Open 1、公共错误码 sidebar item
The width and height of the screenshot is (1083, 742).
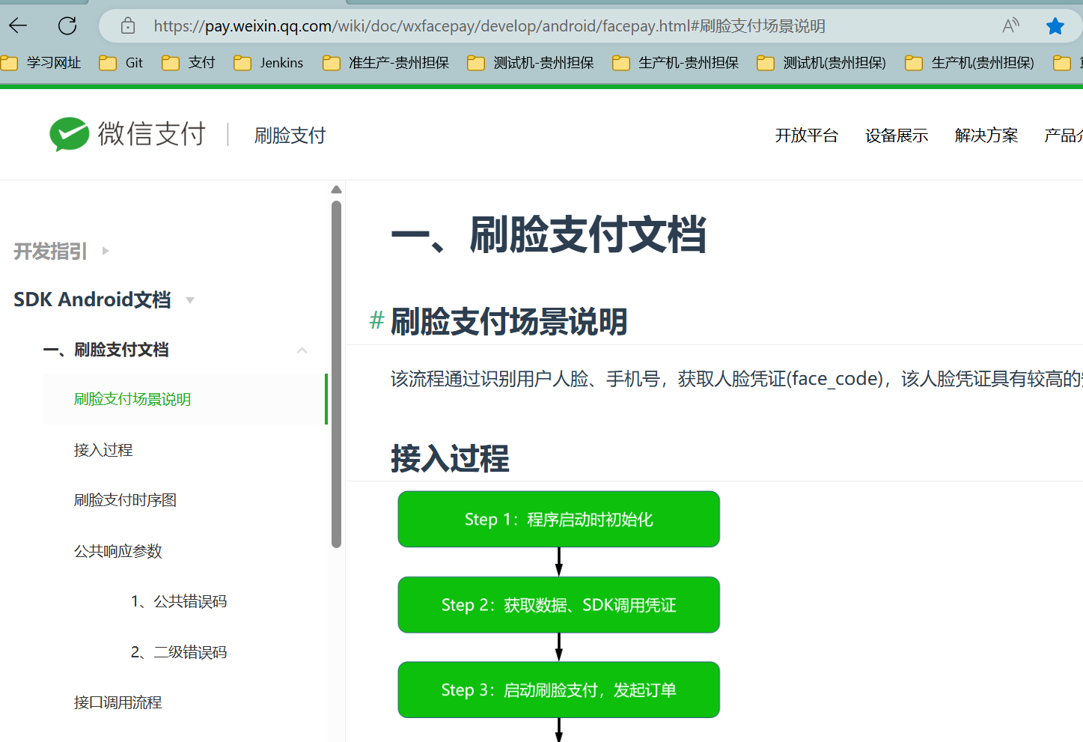pos(179,601)
